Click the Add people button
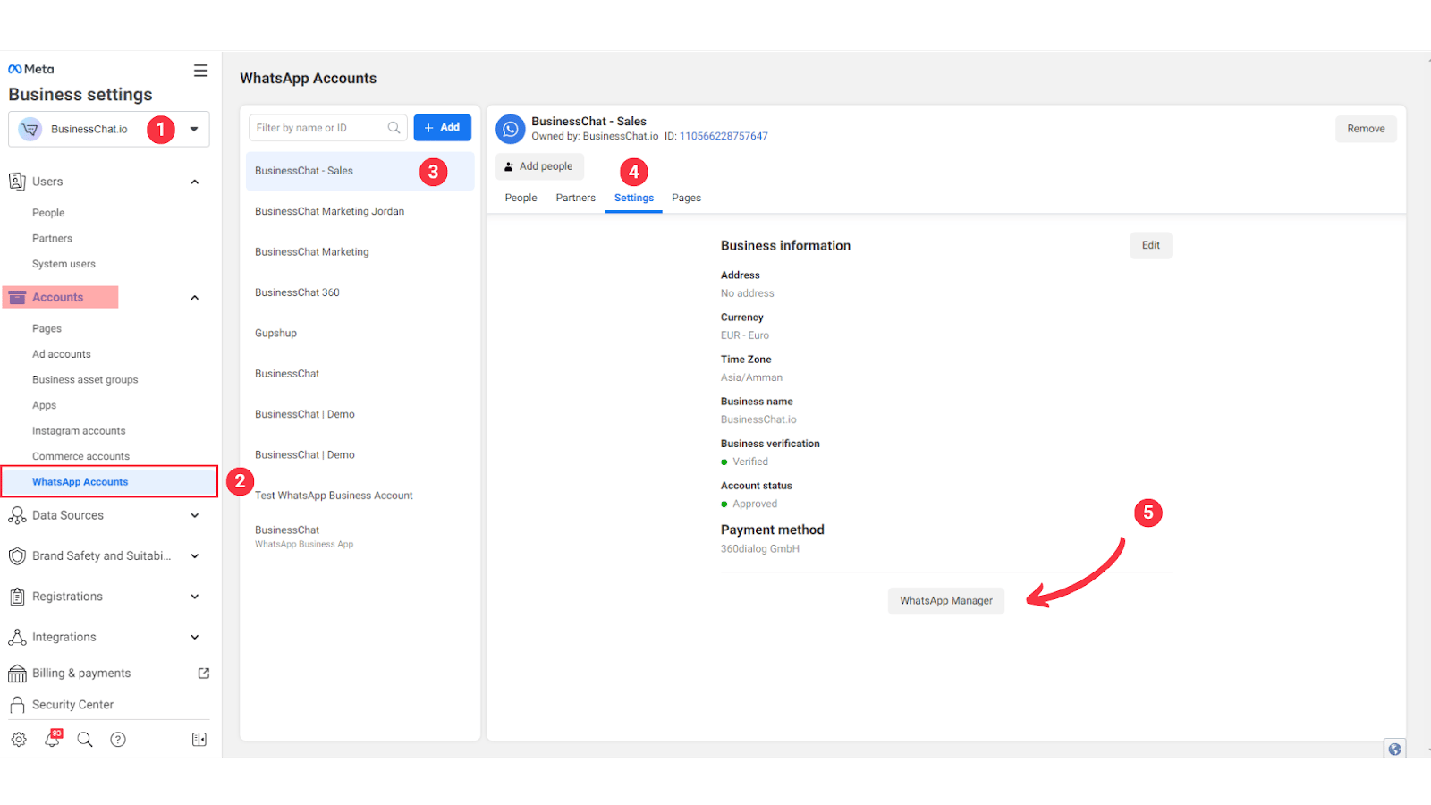The width and height of the screenshot is (1431, 805). click(x=539, y=166)
